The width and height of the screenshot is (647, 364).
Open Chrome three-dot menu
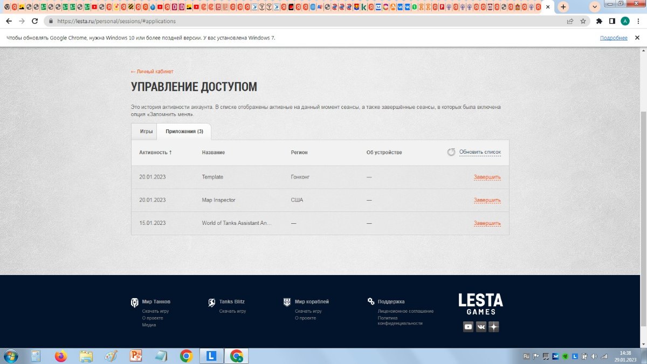(638, 21)
